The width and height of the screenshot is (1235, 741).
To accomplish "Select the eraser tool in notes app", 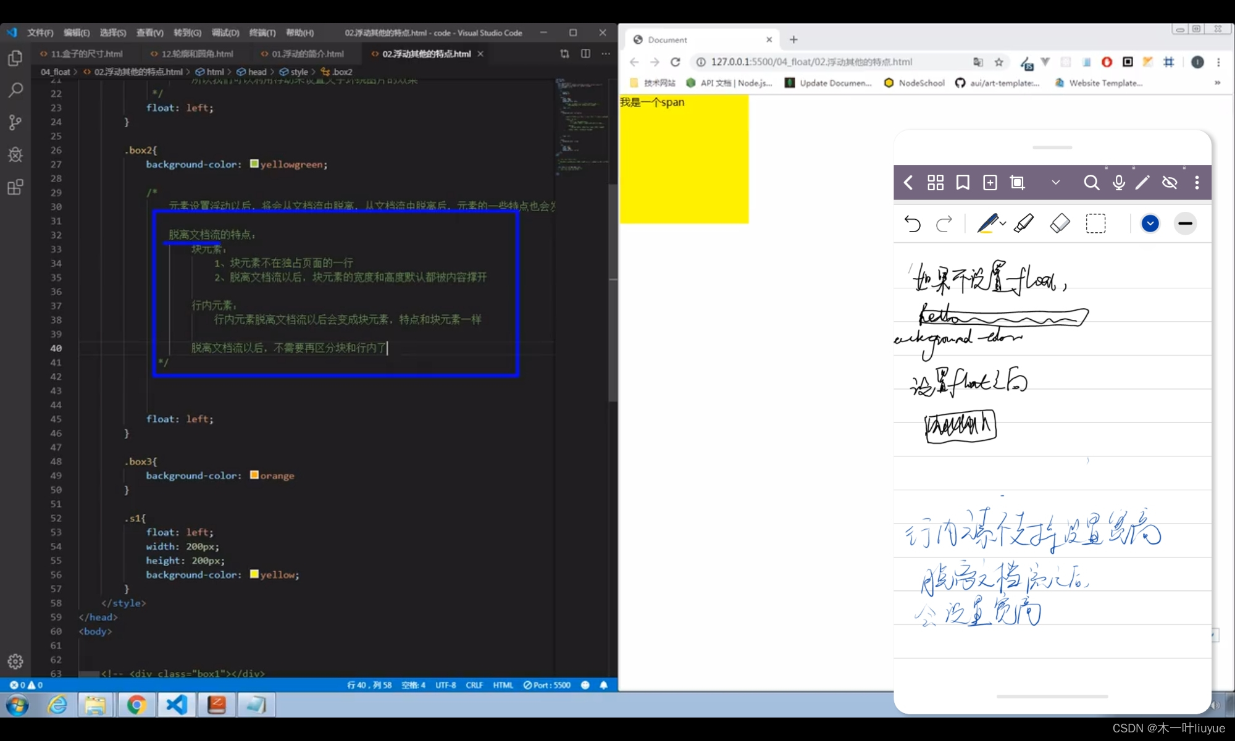I will (1060, 224).
